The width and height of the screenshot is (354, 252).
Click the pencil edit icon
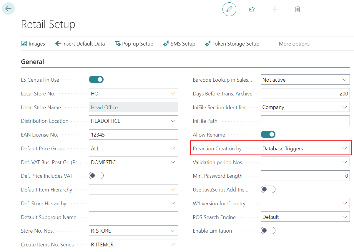(229, 9)
